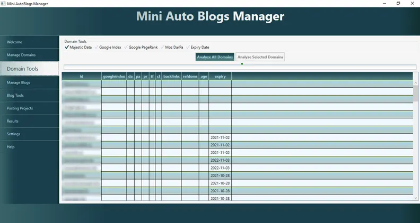Click the backlinks column header
The width and height of the screenshot is (420, 223).
pyautogui.click(x=171, y=76)
